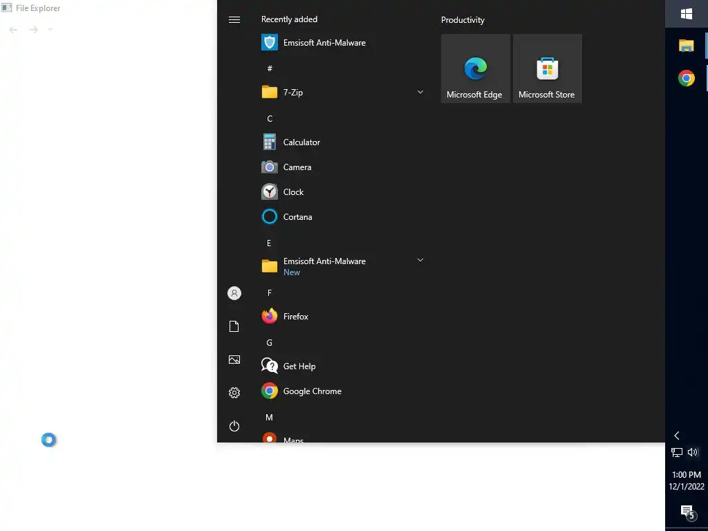Launch Google Chrome from the app list
708x531 pixels.
344,391
